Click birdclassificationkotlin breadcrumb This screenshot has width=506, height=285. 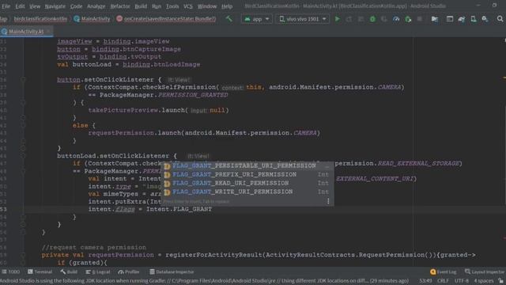point(40,19)
